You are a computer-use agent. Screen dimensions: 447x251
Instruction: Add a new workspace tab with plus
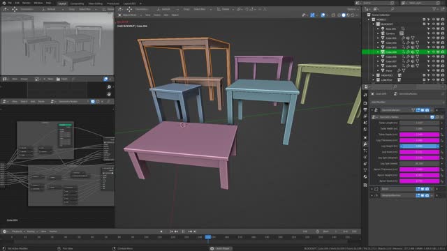[x=140, y=3]
